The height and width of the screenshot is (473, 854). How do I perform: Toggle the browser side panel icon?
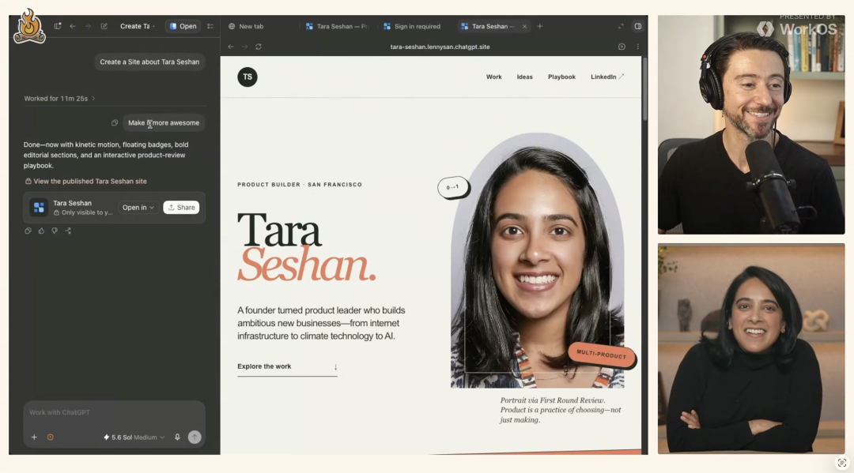click(x=638, y=26)
